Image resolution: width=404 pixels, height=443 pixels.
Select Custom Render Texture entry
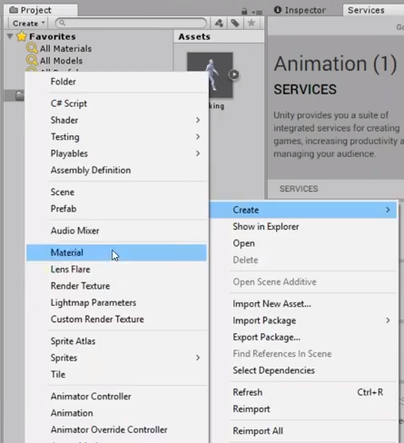click(117, 320)
